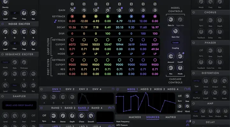The width and height of the screenshot is (230, 127).
Task: Open the Cascade coupling dropdown
Action: 176,42
